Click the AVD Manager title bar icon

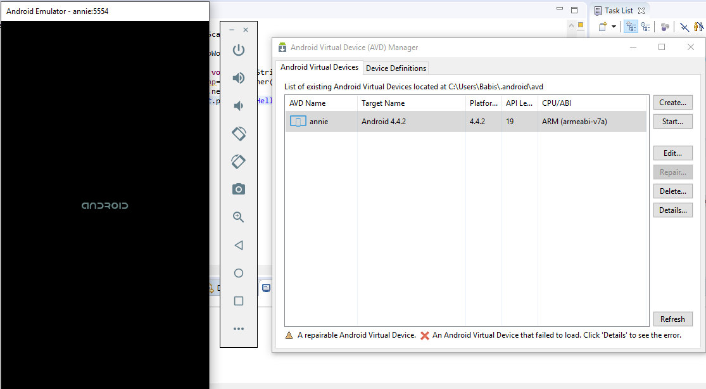[282, 48]
